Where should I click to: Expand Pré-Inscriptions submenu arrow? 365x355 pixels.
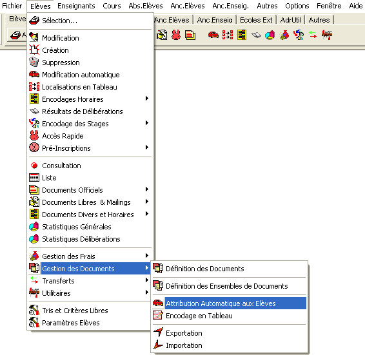[146, 148]
